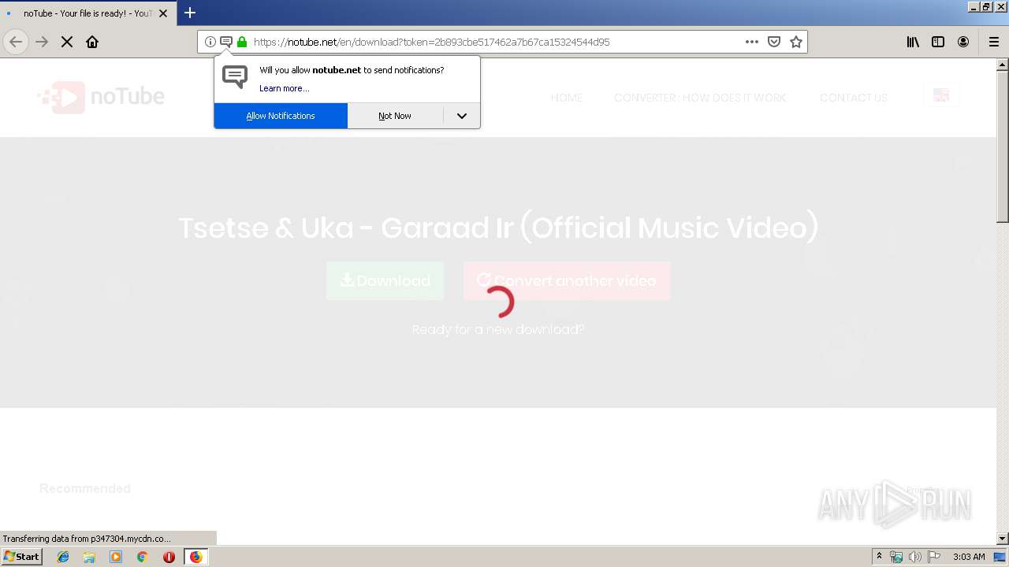Go to Firefox Home page icon
The width and height of the screenshot is (1009, 567).
point(92,42)
